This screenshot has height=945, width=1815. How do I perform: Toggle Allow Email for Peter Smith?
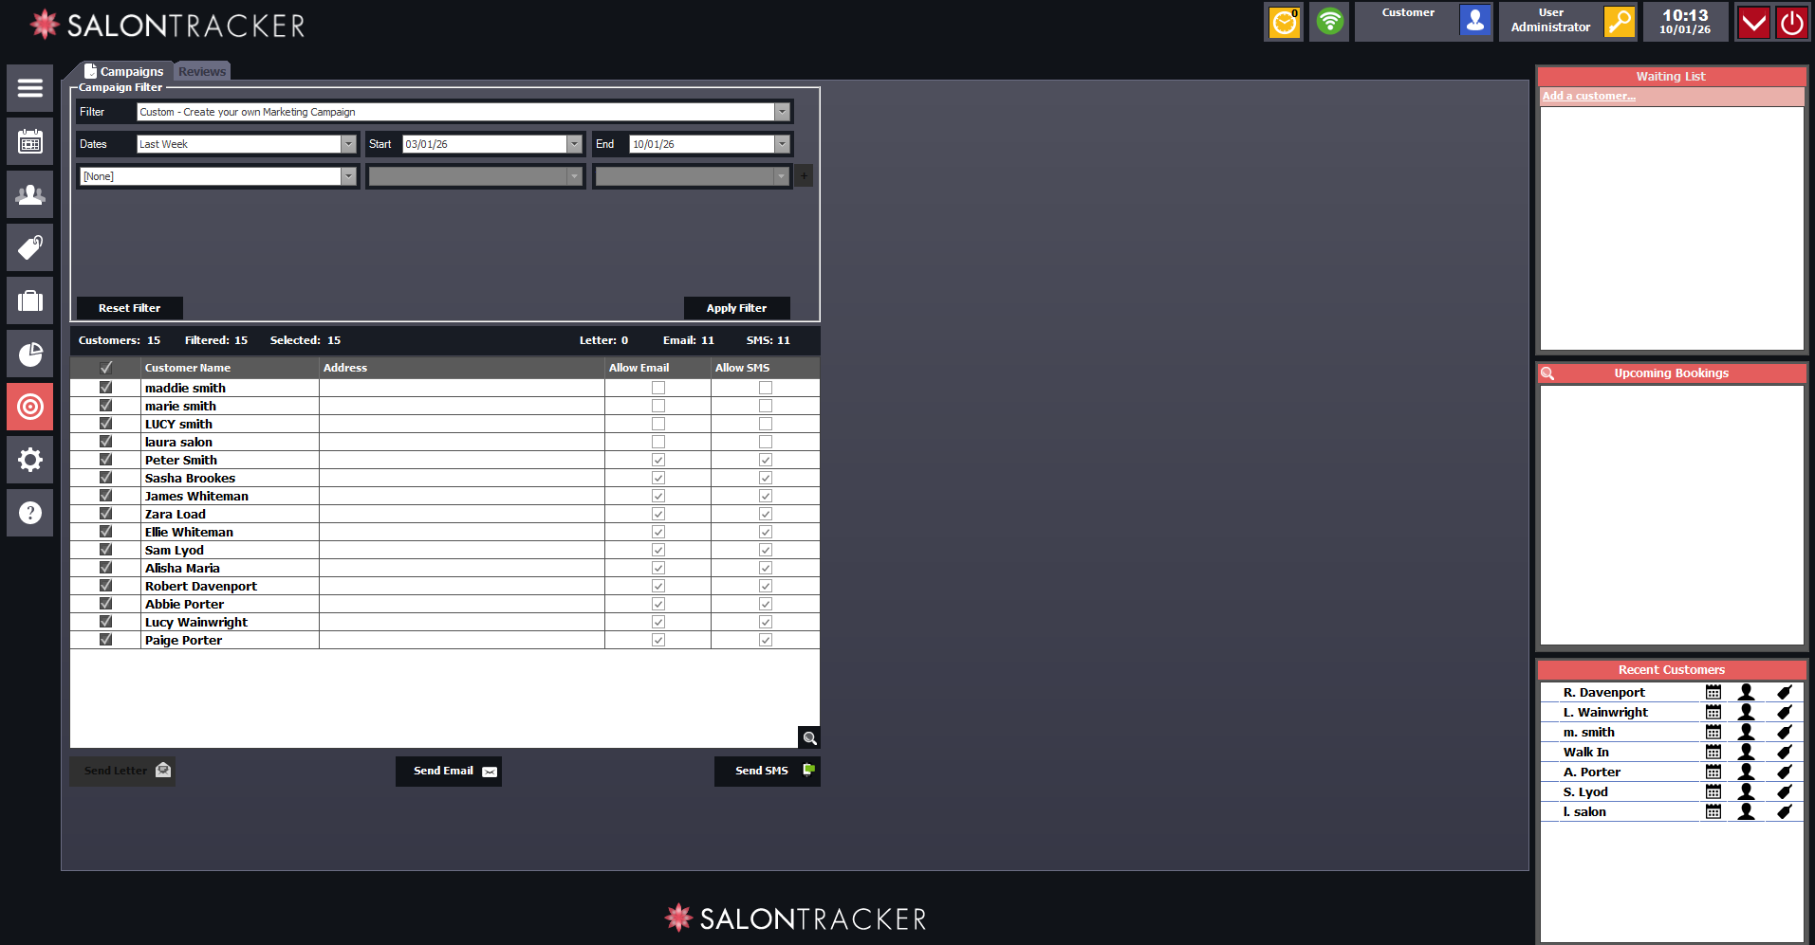(x=657, y=460)
